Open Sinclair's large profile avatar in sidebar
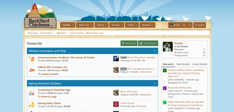 coord(168,47)
